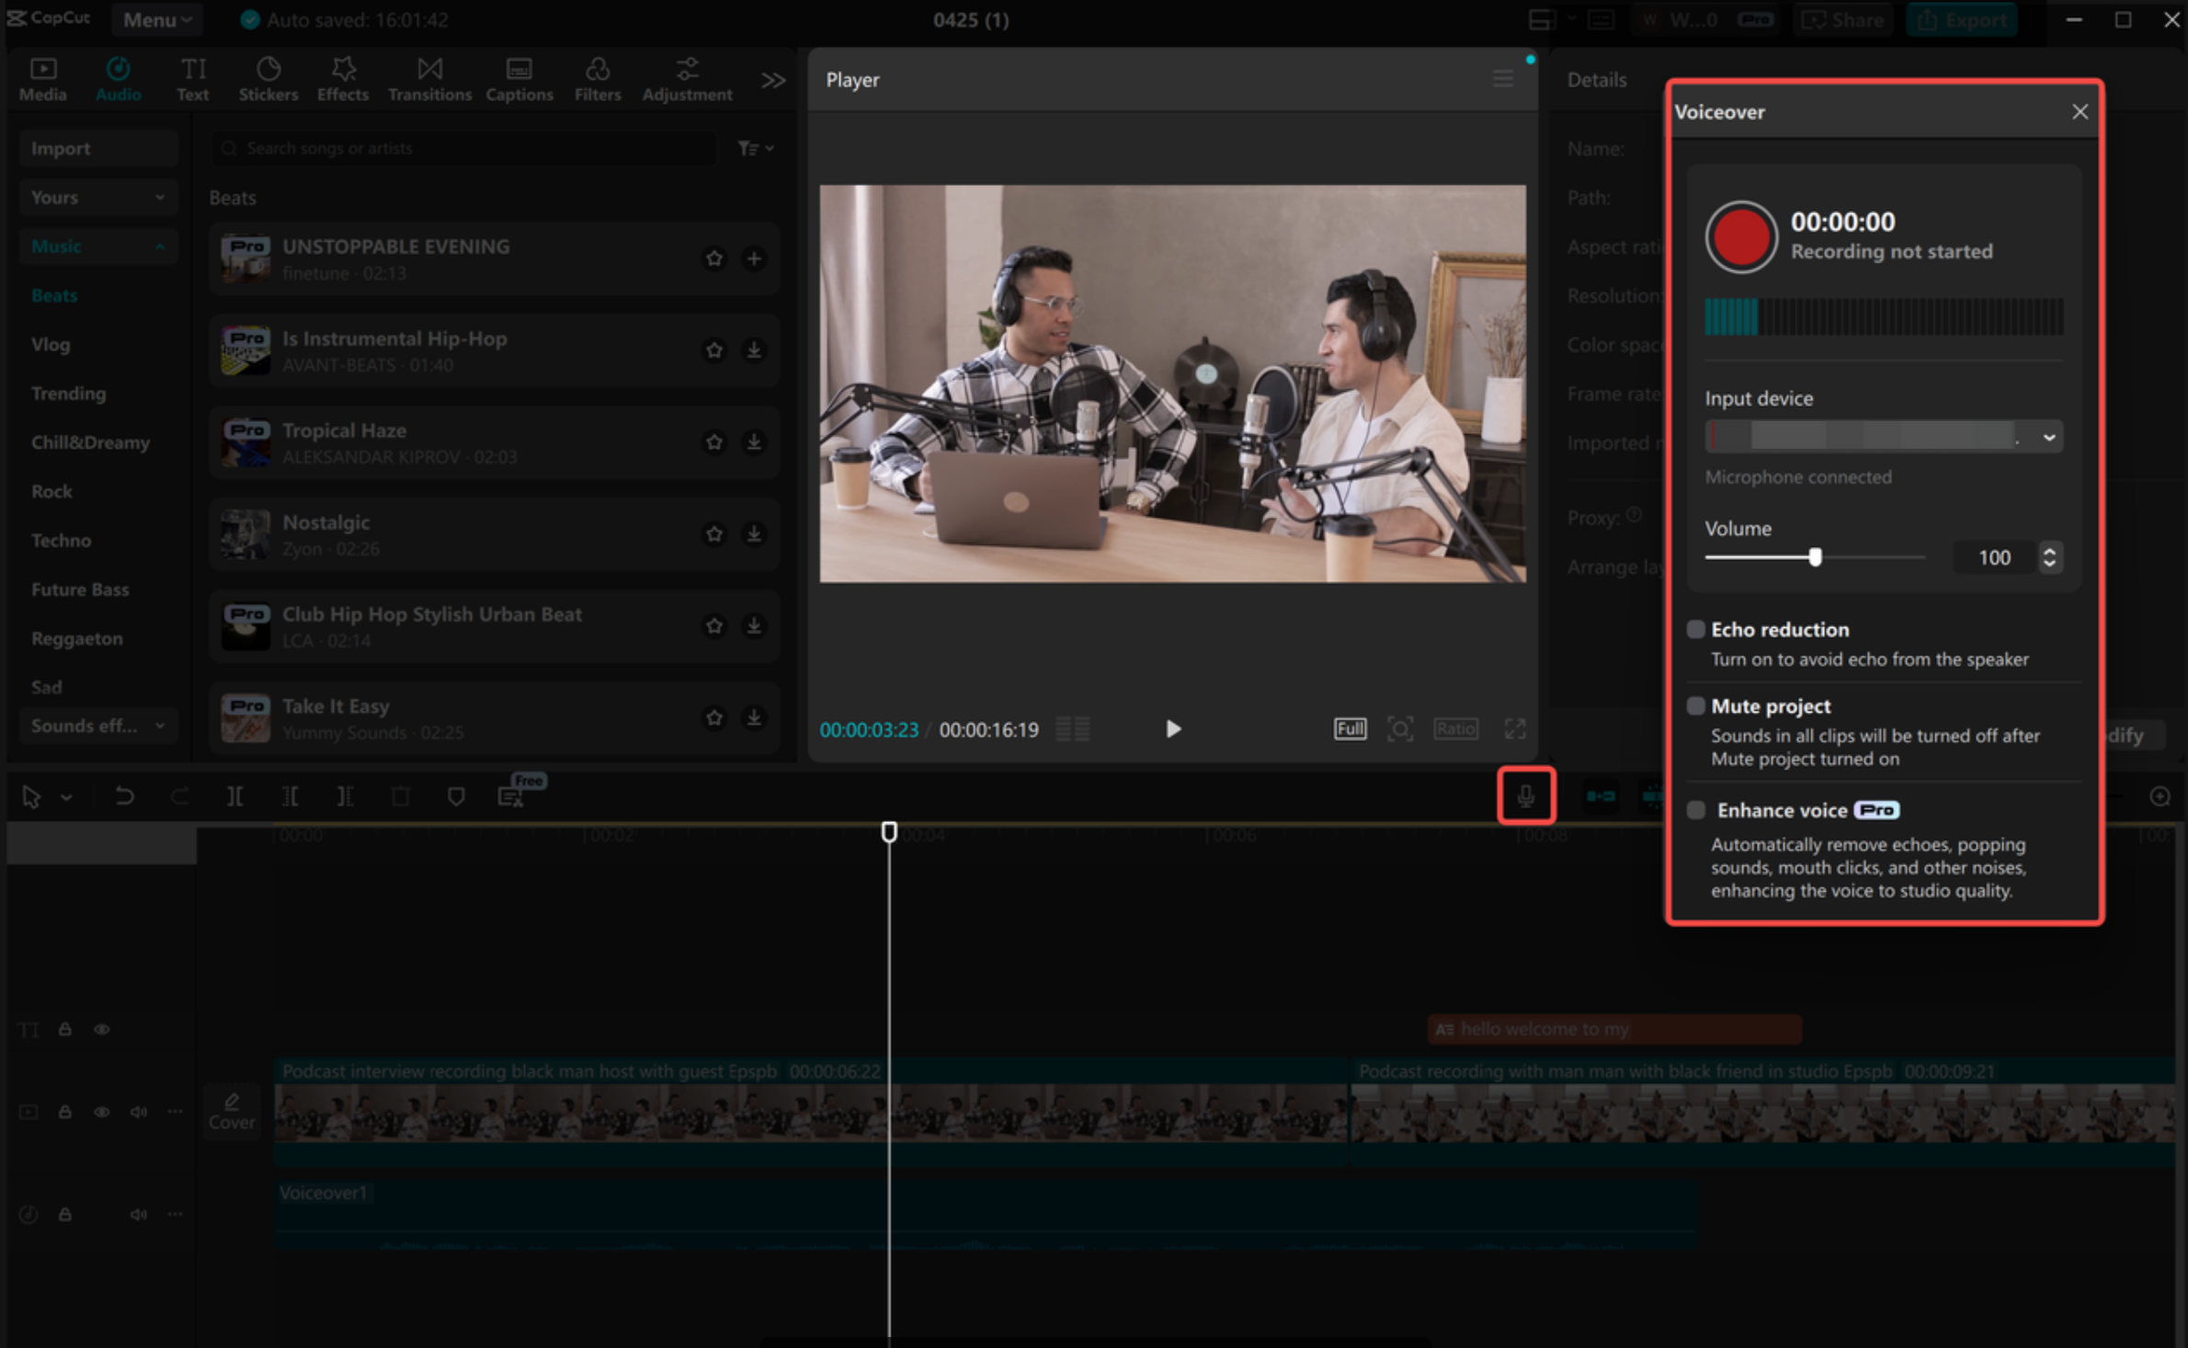
Task: Click the volume value stepper arrows
Action: click(x=2049, y=557)
